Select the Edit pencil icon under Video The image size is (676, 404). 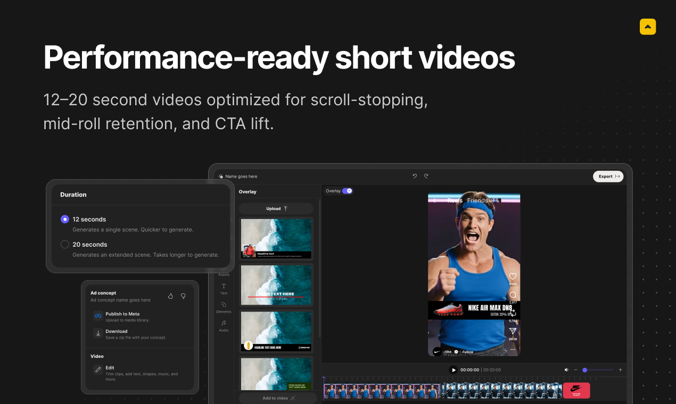[98, 370]
